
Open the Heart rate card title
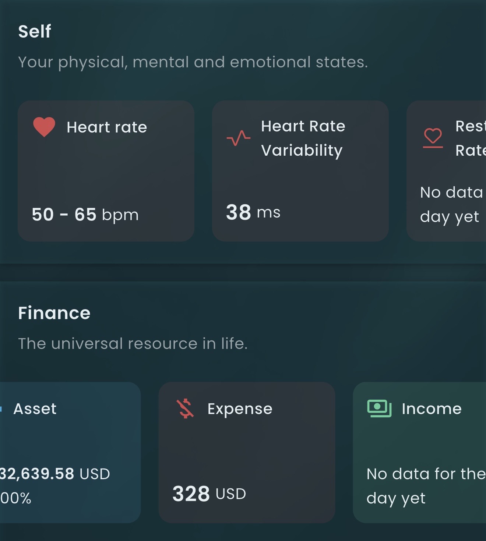[x=107, y=127]
